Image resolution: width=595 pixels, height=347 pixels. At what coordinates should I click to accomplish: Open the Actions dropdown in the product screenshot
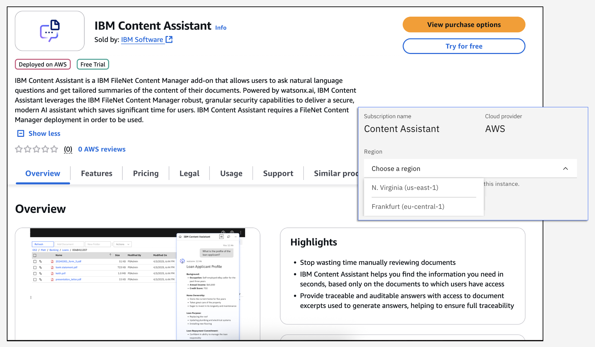[x=122, y=244]
